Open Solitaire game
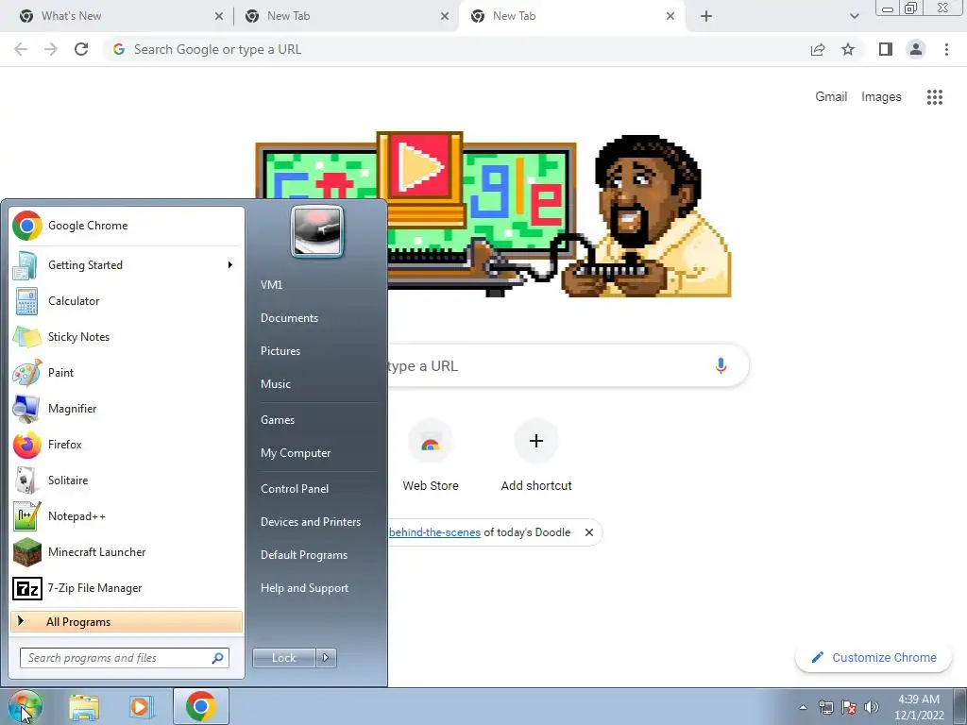This screenshot has height=725, width=967. 127,481
